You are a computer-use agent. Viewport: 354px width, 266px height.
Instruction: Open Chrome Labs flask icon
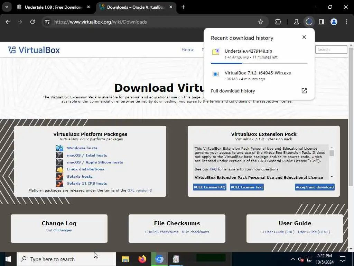(x=296, y=22)
